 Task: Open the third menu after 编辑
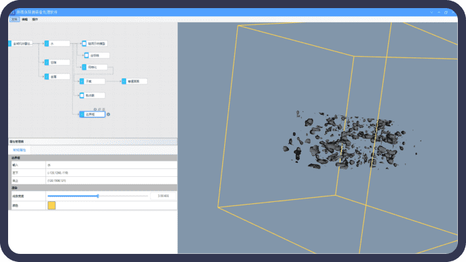tap(34, 20)
